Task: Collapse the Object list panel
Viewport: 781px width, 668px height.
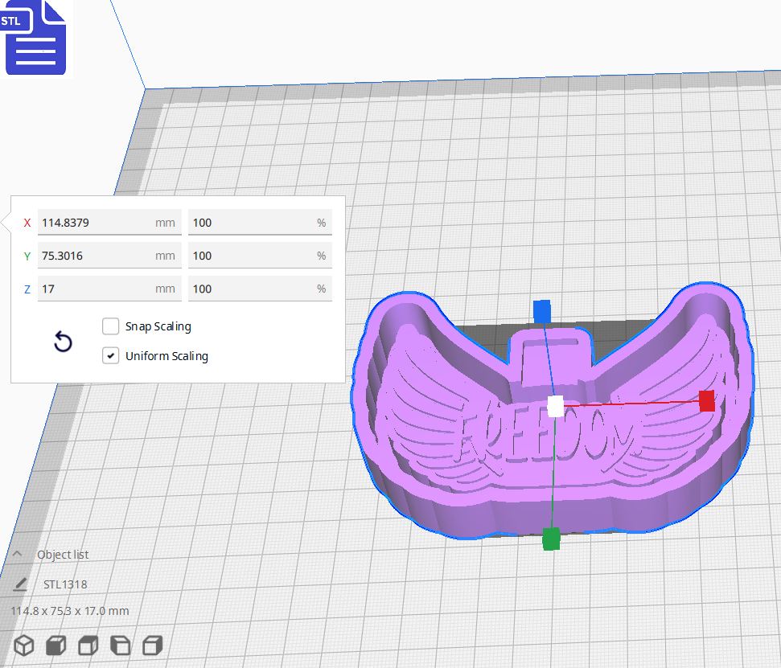Action: (18, 553)
